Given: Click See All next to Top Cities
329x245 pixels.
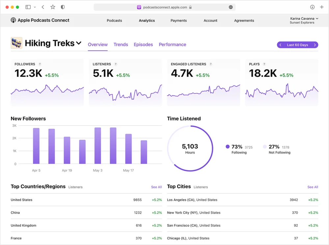Looking at the screenshot, I should point(312,187).
